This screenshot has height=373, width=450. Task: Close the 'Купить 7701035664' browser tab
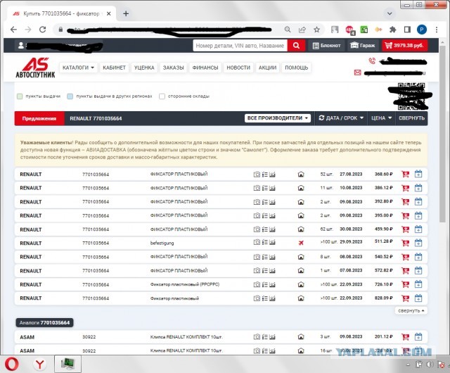109,13
